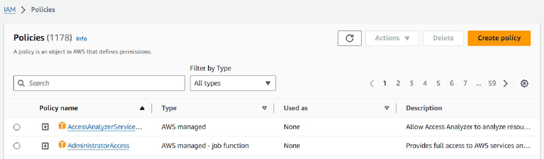
Task: Click the Create policy button
Action: [499, 38]
